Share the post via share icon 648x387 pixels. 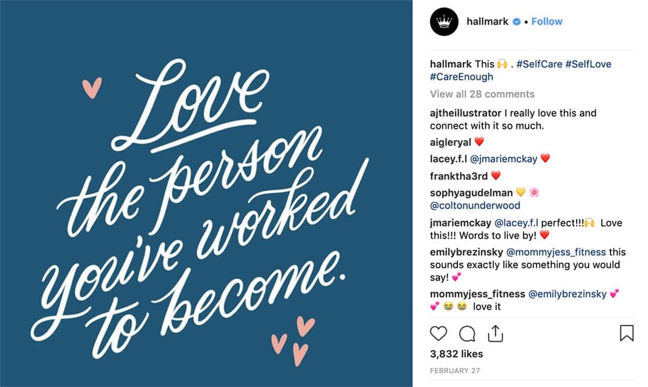495,333
